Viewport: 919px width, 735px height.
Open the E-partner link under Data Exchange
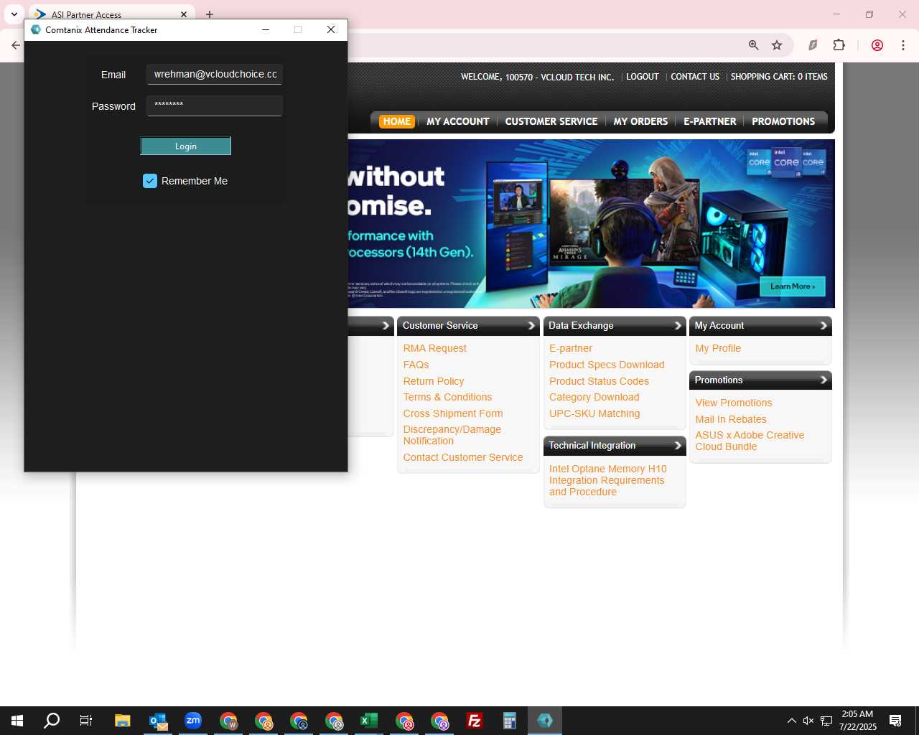(571, 348)
